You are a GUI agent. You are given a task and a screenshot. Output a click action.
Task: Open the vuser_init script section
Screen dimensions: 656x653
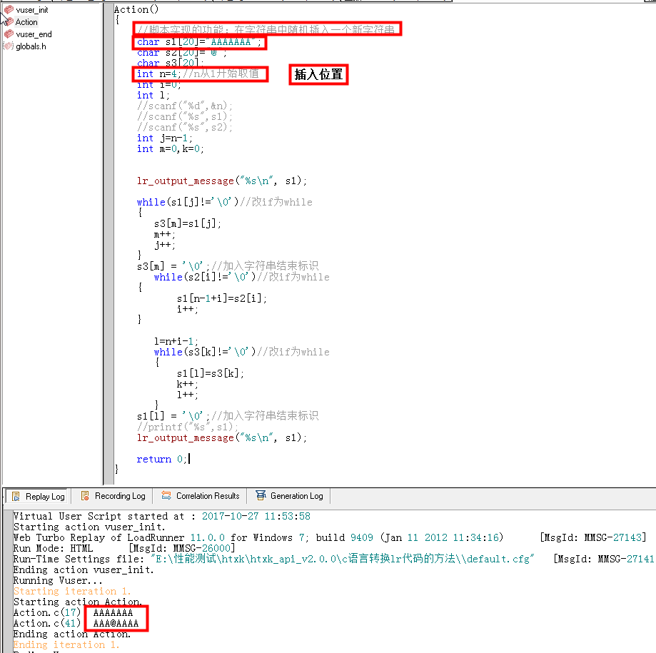pyautogui.click(x=32, y=9)
